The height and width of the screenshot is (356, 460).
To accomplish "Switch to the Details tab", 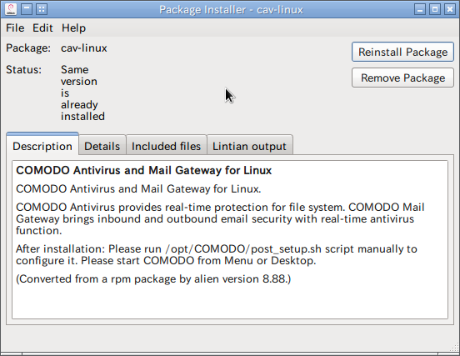I will pyautogui.click(x=102, y=146).
